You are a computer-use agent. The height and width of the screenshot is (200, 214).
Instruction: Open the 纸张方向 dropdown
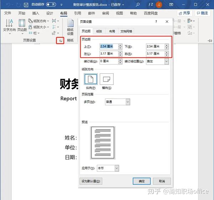tap(39, 21)
